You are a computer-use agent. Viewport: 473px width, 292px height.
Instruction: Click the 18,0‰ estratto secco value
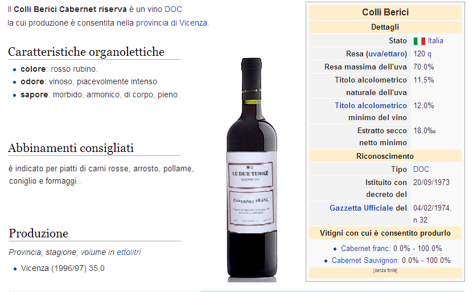[425, 130]
